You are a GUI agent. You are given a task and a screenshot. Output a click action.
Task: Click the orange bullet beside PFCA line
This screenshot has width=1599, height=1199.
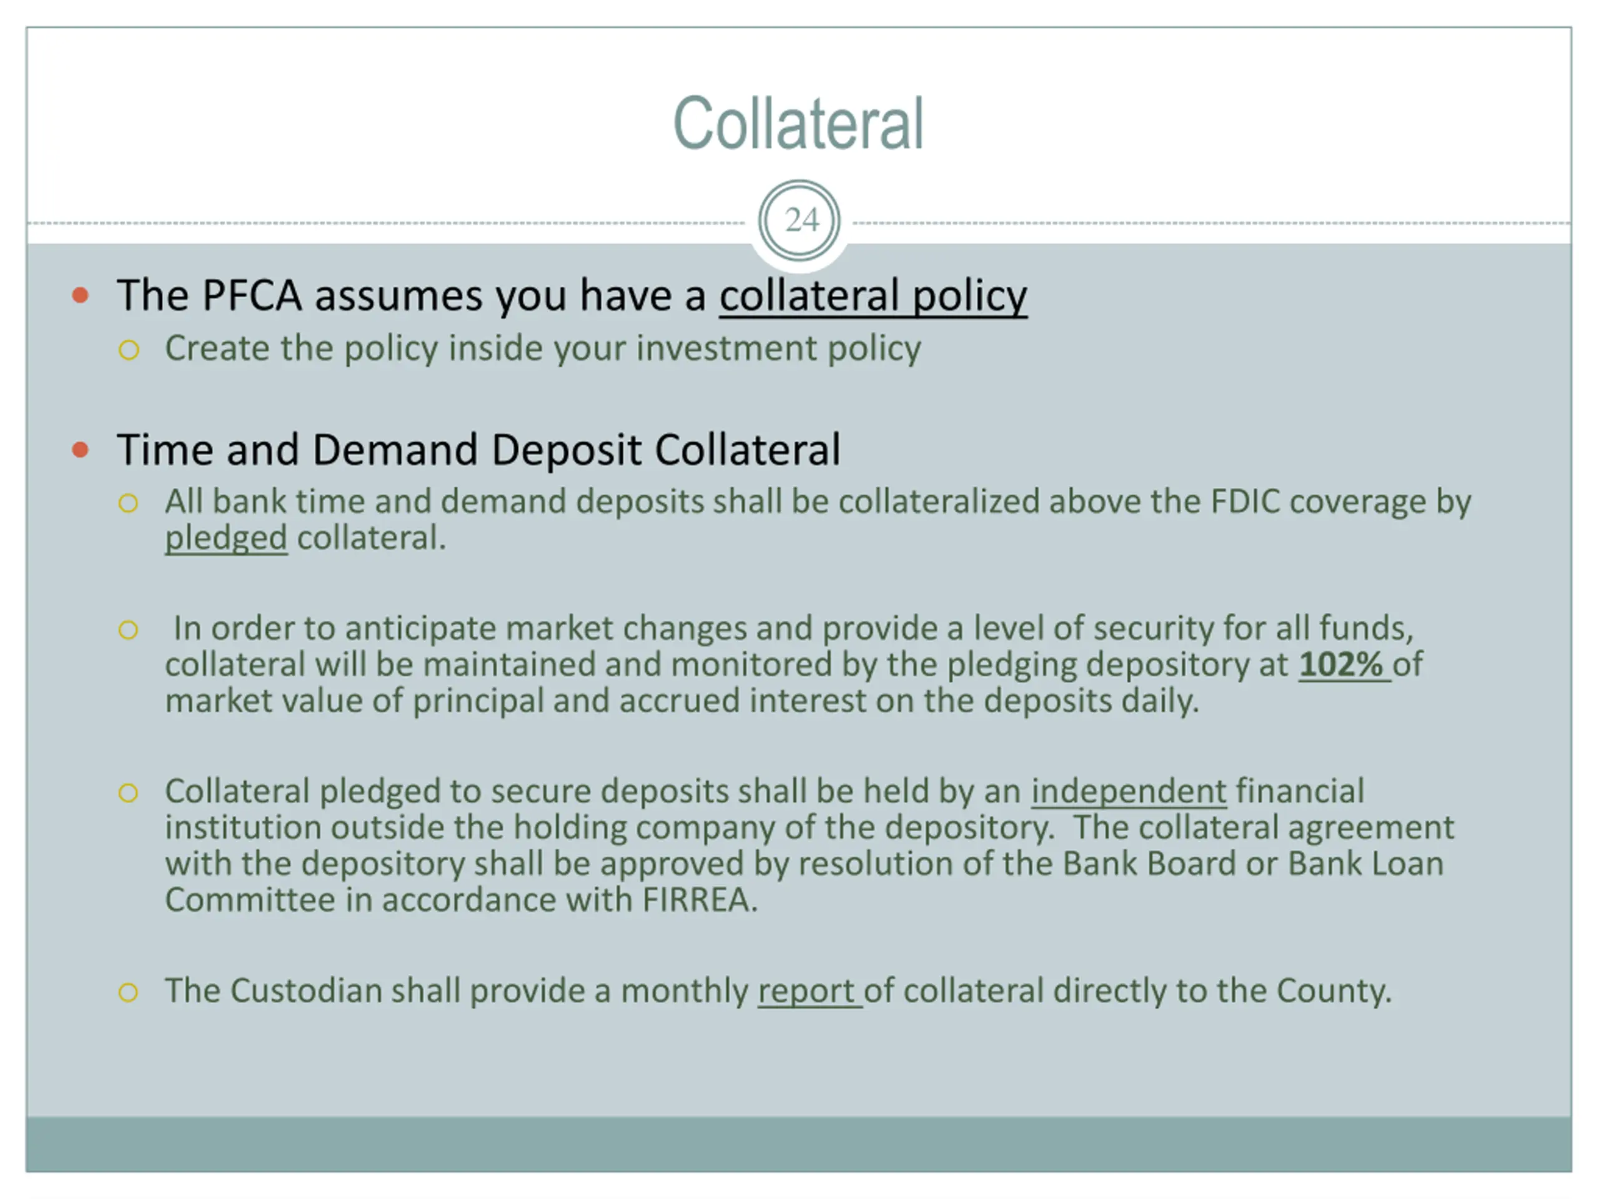point(81,295)
